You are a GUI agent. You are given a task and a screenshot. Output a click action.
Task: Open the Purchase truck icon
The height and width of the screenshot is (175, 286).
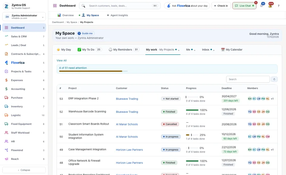tap(6, 98)
